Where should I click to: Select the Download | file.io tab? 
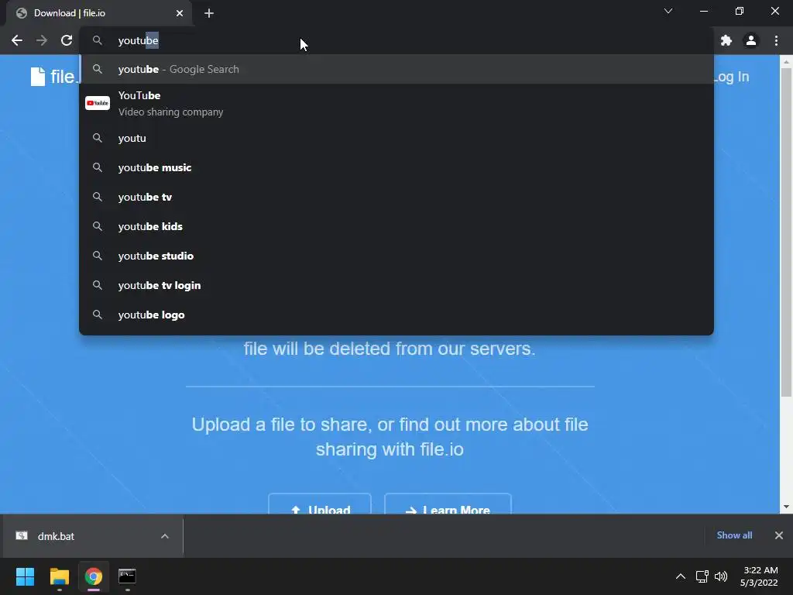(x=98, y=13)
